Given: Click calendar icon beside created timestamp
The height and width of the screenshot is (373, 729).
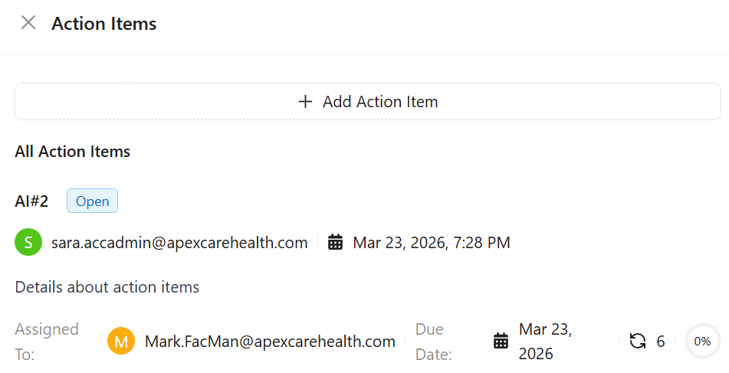Looking at the screenshot, I should coord(335,243).
